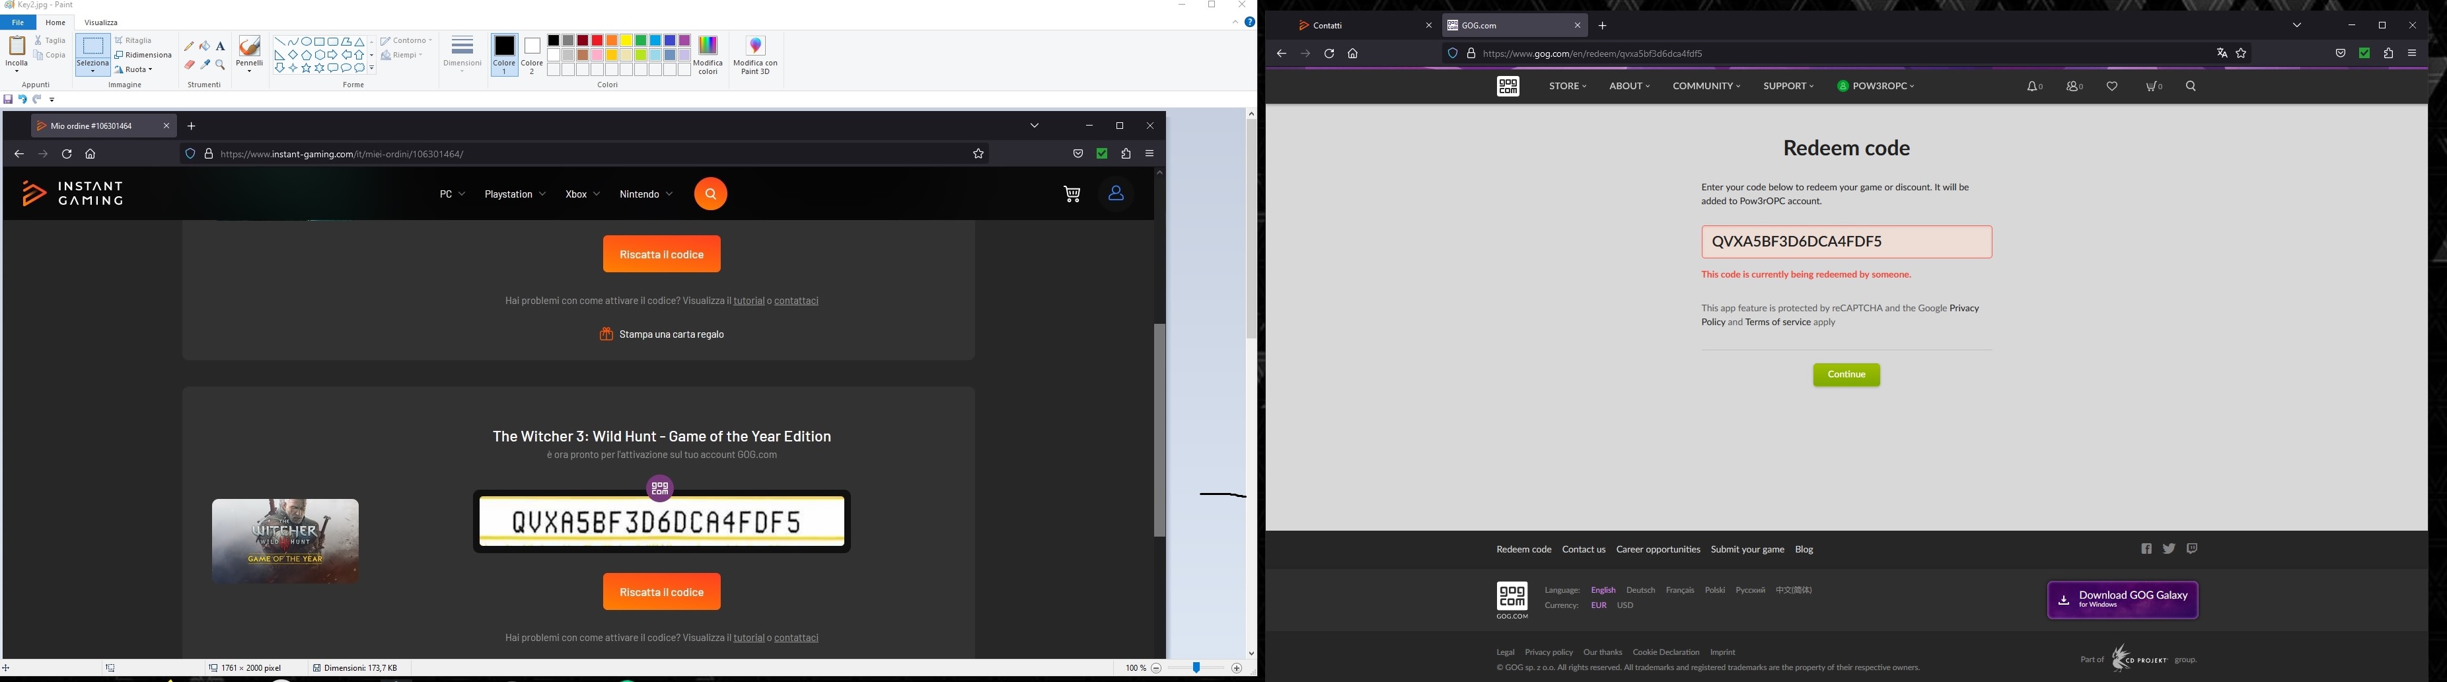This screenshot has height=682, width=2447.
Task: Expand the Forme shapes gallery
Action: 371,68
